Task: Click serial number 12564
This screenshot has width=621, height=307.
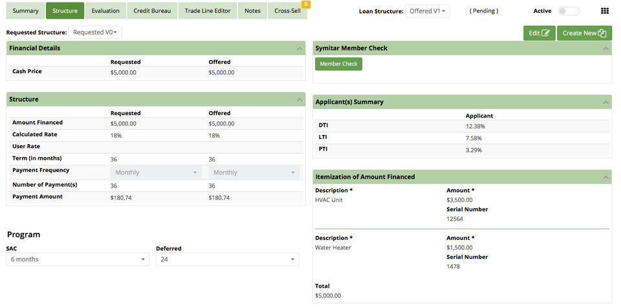Action: 455,219
